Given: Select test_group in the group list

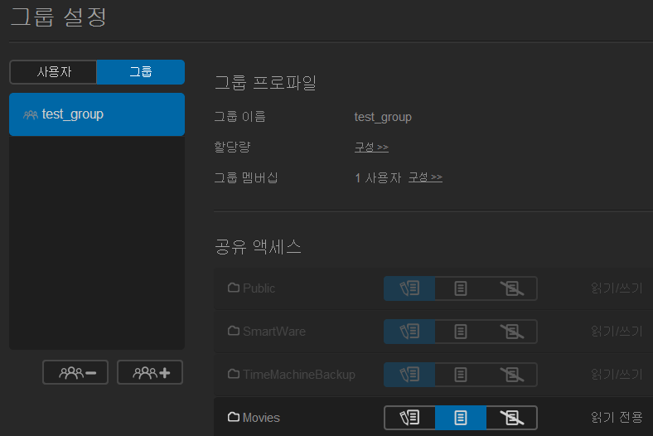Looking at the screenshot, I should (x=96, y=114).
